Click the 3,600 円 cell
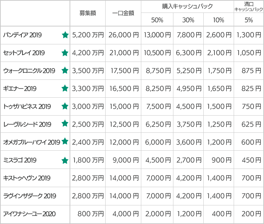 (x=189, y=142)
